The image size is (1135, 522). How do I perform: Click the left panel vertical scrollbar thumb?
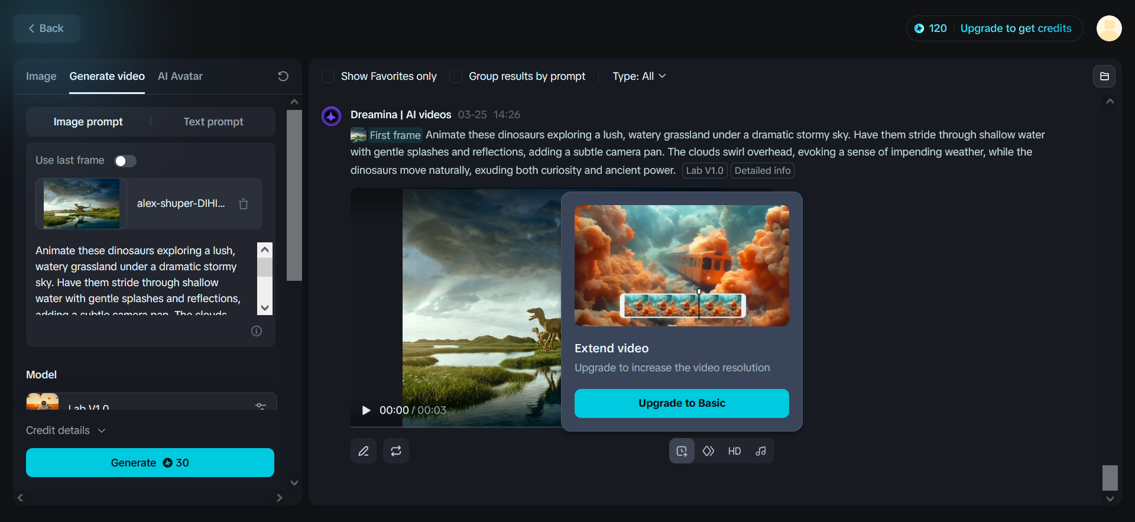(x=294, y=195)
